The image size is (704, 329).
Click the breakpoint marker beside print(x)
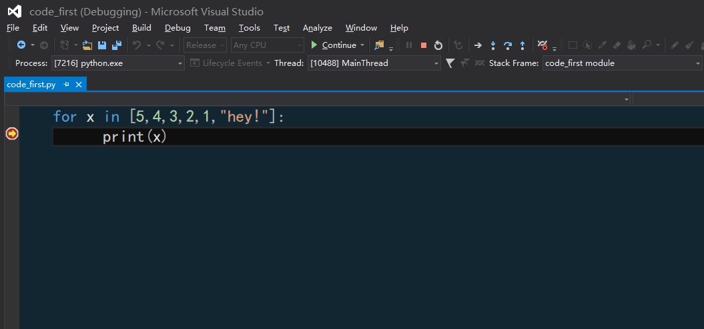(x=11, y=134)
